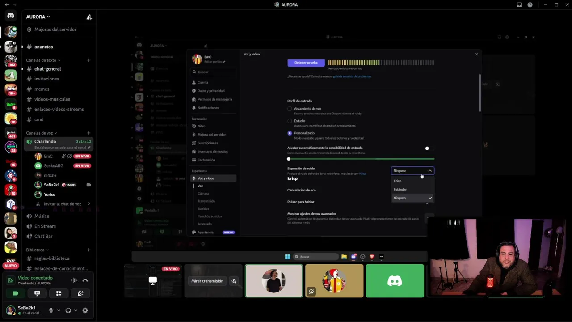This screenshot has height=322, width=572.
Task: Collapse the Biblioteca category
Action: [x=38, y=250]
